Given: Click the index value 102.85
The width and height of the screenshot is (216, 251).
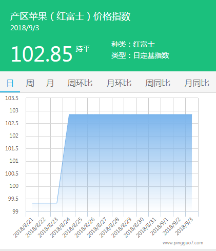Looking at the screenshot, I should pyautogui.click(x=42, y=54).
